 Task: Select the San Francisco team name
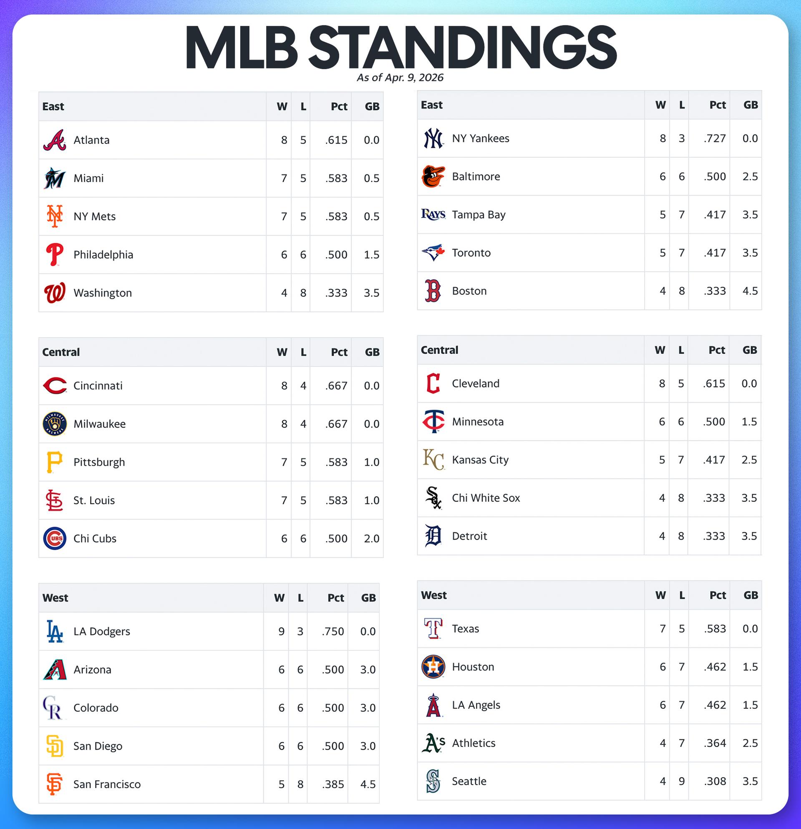(106, 784)
